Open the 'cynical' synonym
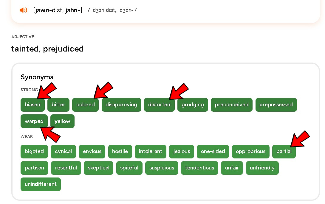The image size is (325, 204). pyautogui.click(x=63, y=151)
